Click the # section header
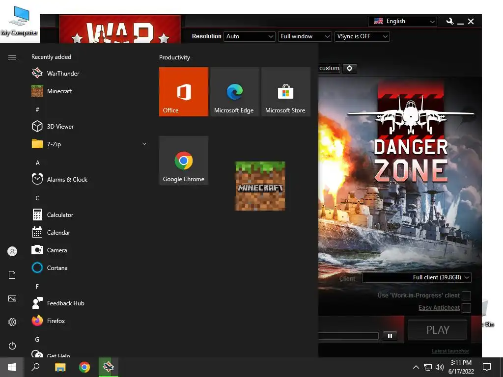This screenshot has width=503, height=377. (x=37, y=109)
